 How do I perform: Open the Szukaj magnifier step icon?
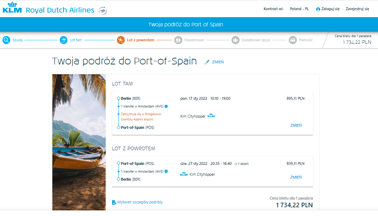6,40
